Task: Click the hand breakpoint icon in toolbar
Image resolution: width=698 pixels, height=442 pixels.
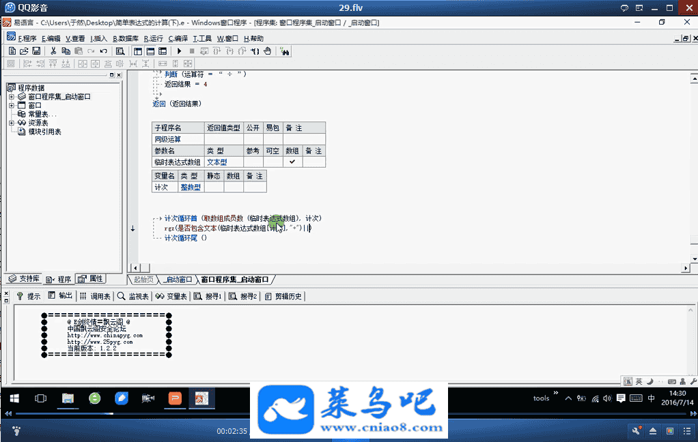Action: pyautogui.click(x=268, y=51)
